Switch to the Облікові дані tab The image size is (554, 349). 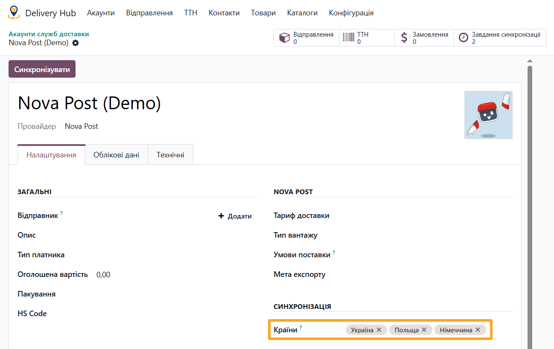[117, 155]
